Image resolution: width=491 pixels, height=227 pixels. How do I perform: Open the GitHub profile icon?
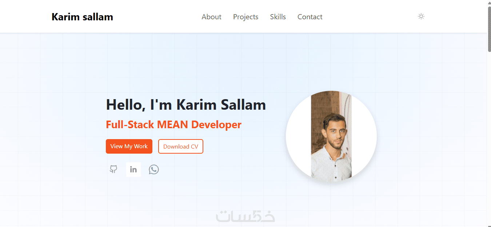[113, 169]
